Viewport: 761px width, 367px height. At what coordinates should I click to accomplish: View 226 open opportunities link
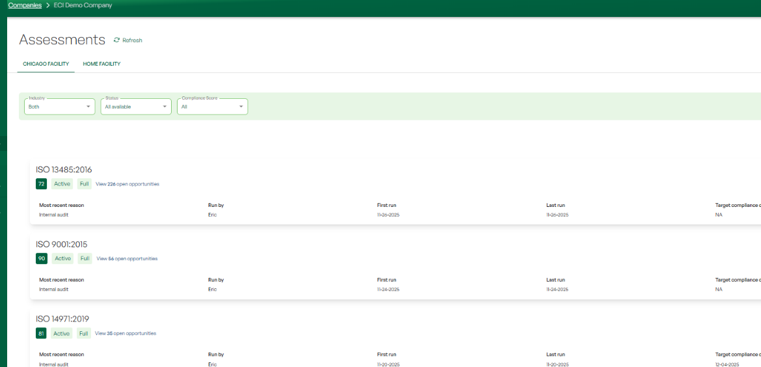pos(127,184)
